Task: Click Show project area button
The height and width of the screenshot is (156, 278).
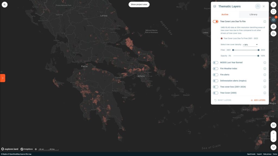Action: (x=139, y=4)
